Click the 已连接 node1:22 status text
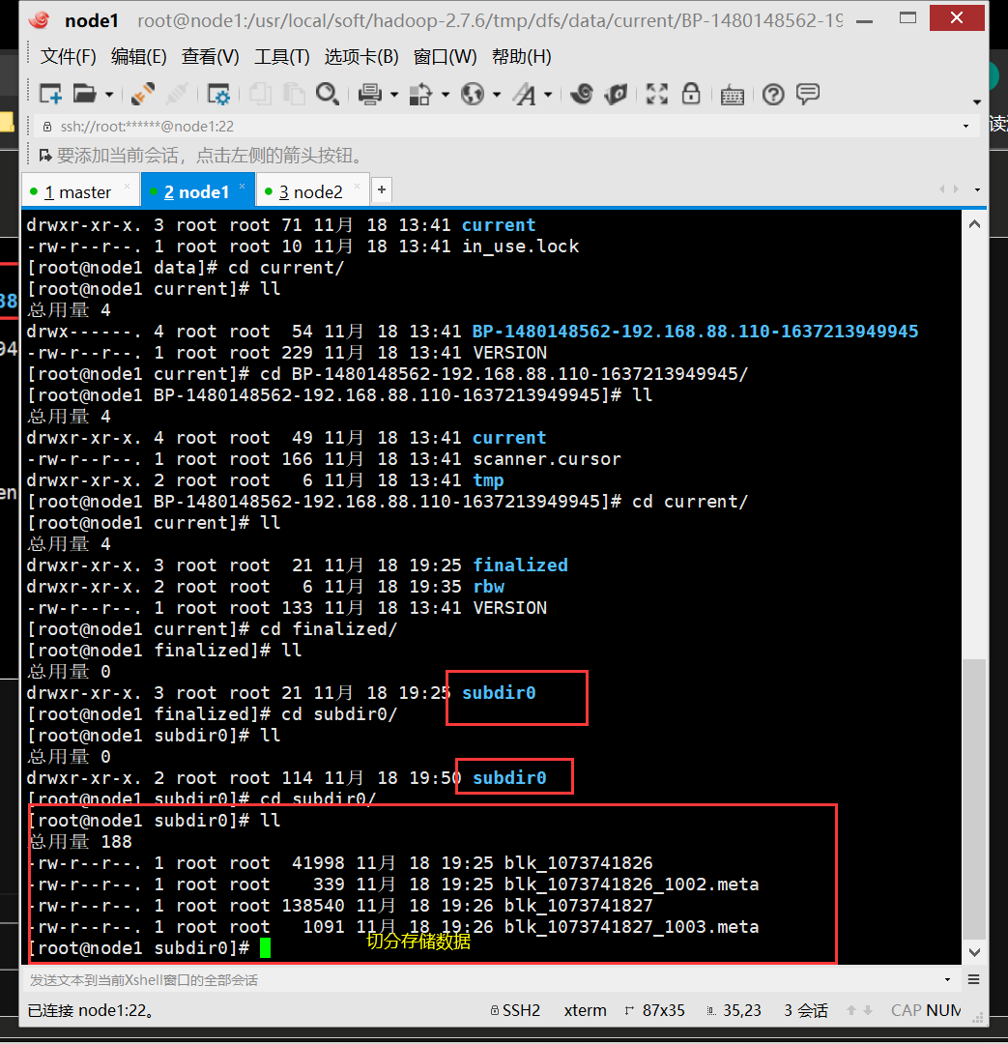 click(x=91, y=1011)
